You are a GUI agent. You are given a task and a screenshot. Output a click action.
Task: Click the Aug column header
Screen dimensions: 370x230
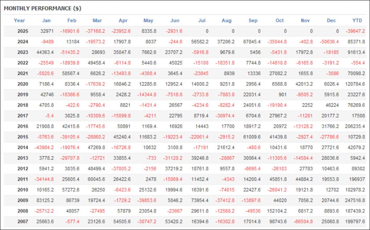[x=226, y=20]
